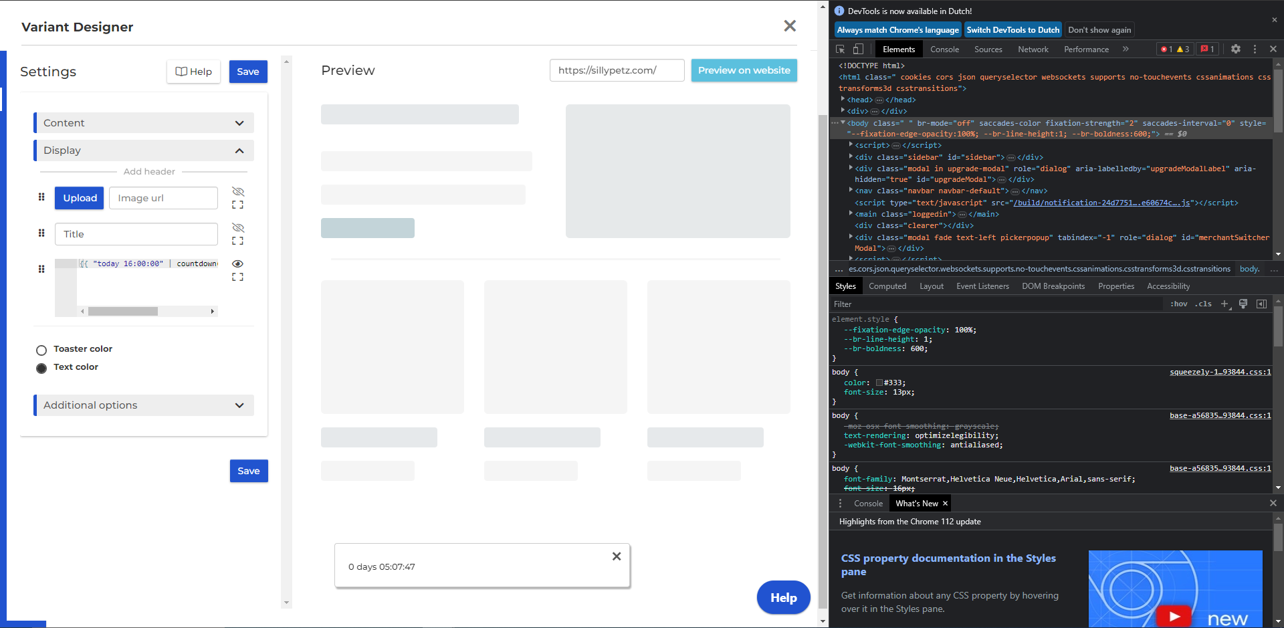Collapse the body node in Elements tree
The width and height of the screenshot is (1284, 628).
843,123
